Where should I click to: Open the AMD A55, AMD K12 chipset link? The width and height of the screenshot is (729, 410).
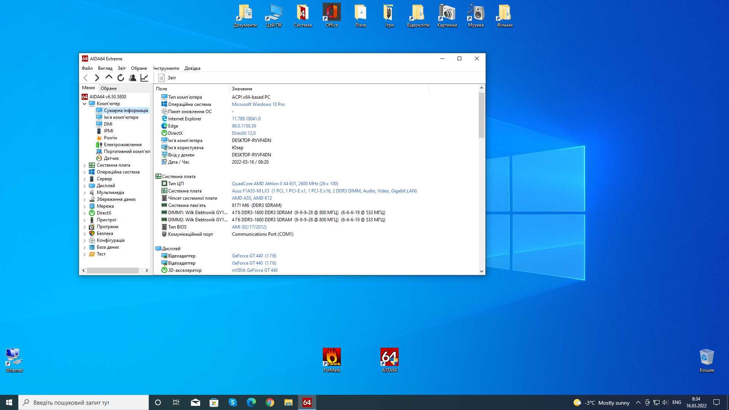[x=252, y=198]
